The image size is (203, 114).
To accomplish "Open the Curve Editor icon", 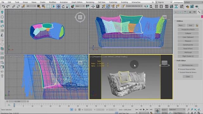I will 171,6.
